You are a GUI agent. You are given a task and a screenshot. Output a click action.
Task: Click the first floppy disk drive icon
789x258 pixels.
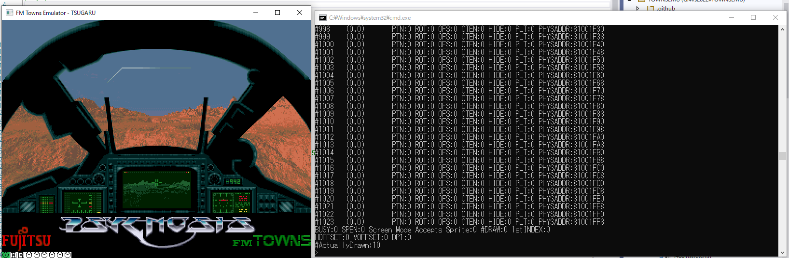[14, 255]
